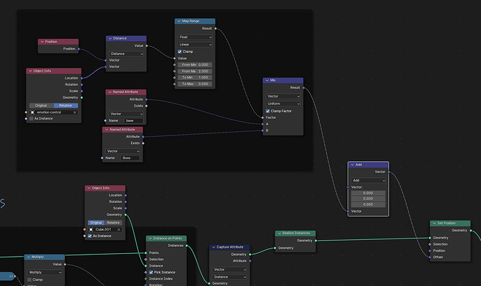Select Relative transform space for Cube.001
This screenshot has height=286, width=481.
point(113,223)
